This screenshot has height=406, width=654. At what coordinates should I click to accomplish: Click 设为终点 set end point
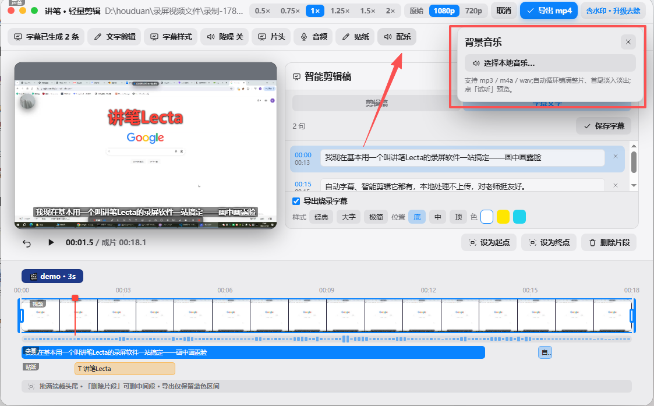click(549, 242)
